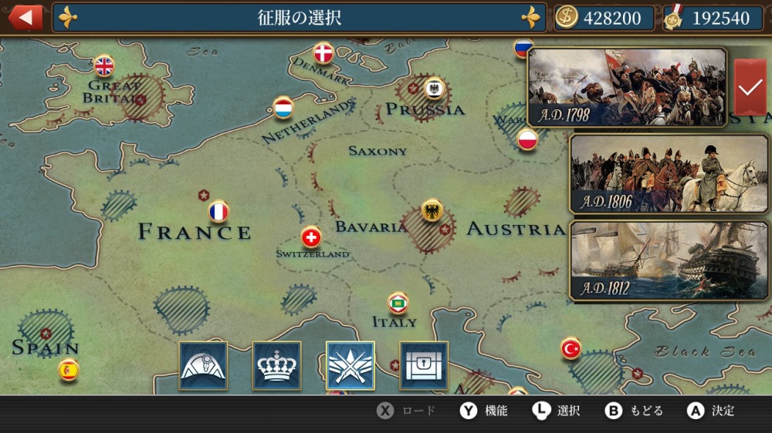Image resolution: width=772 pixels, height=433 pixels.
Task: Choose the A.D.1812 naval scenario
Action: click(x=669, y=260)
